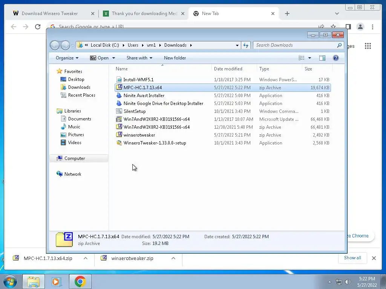Click Chrome's reload page button
This screenshot has width=386, height=289.
click(38, 27)
